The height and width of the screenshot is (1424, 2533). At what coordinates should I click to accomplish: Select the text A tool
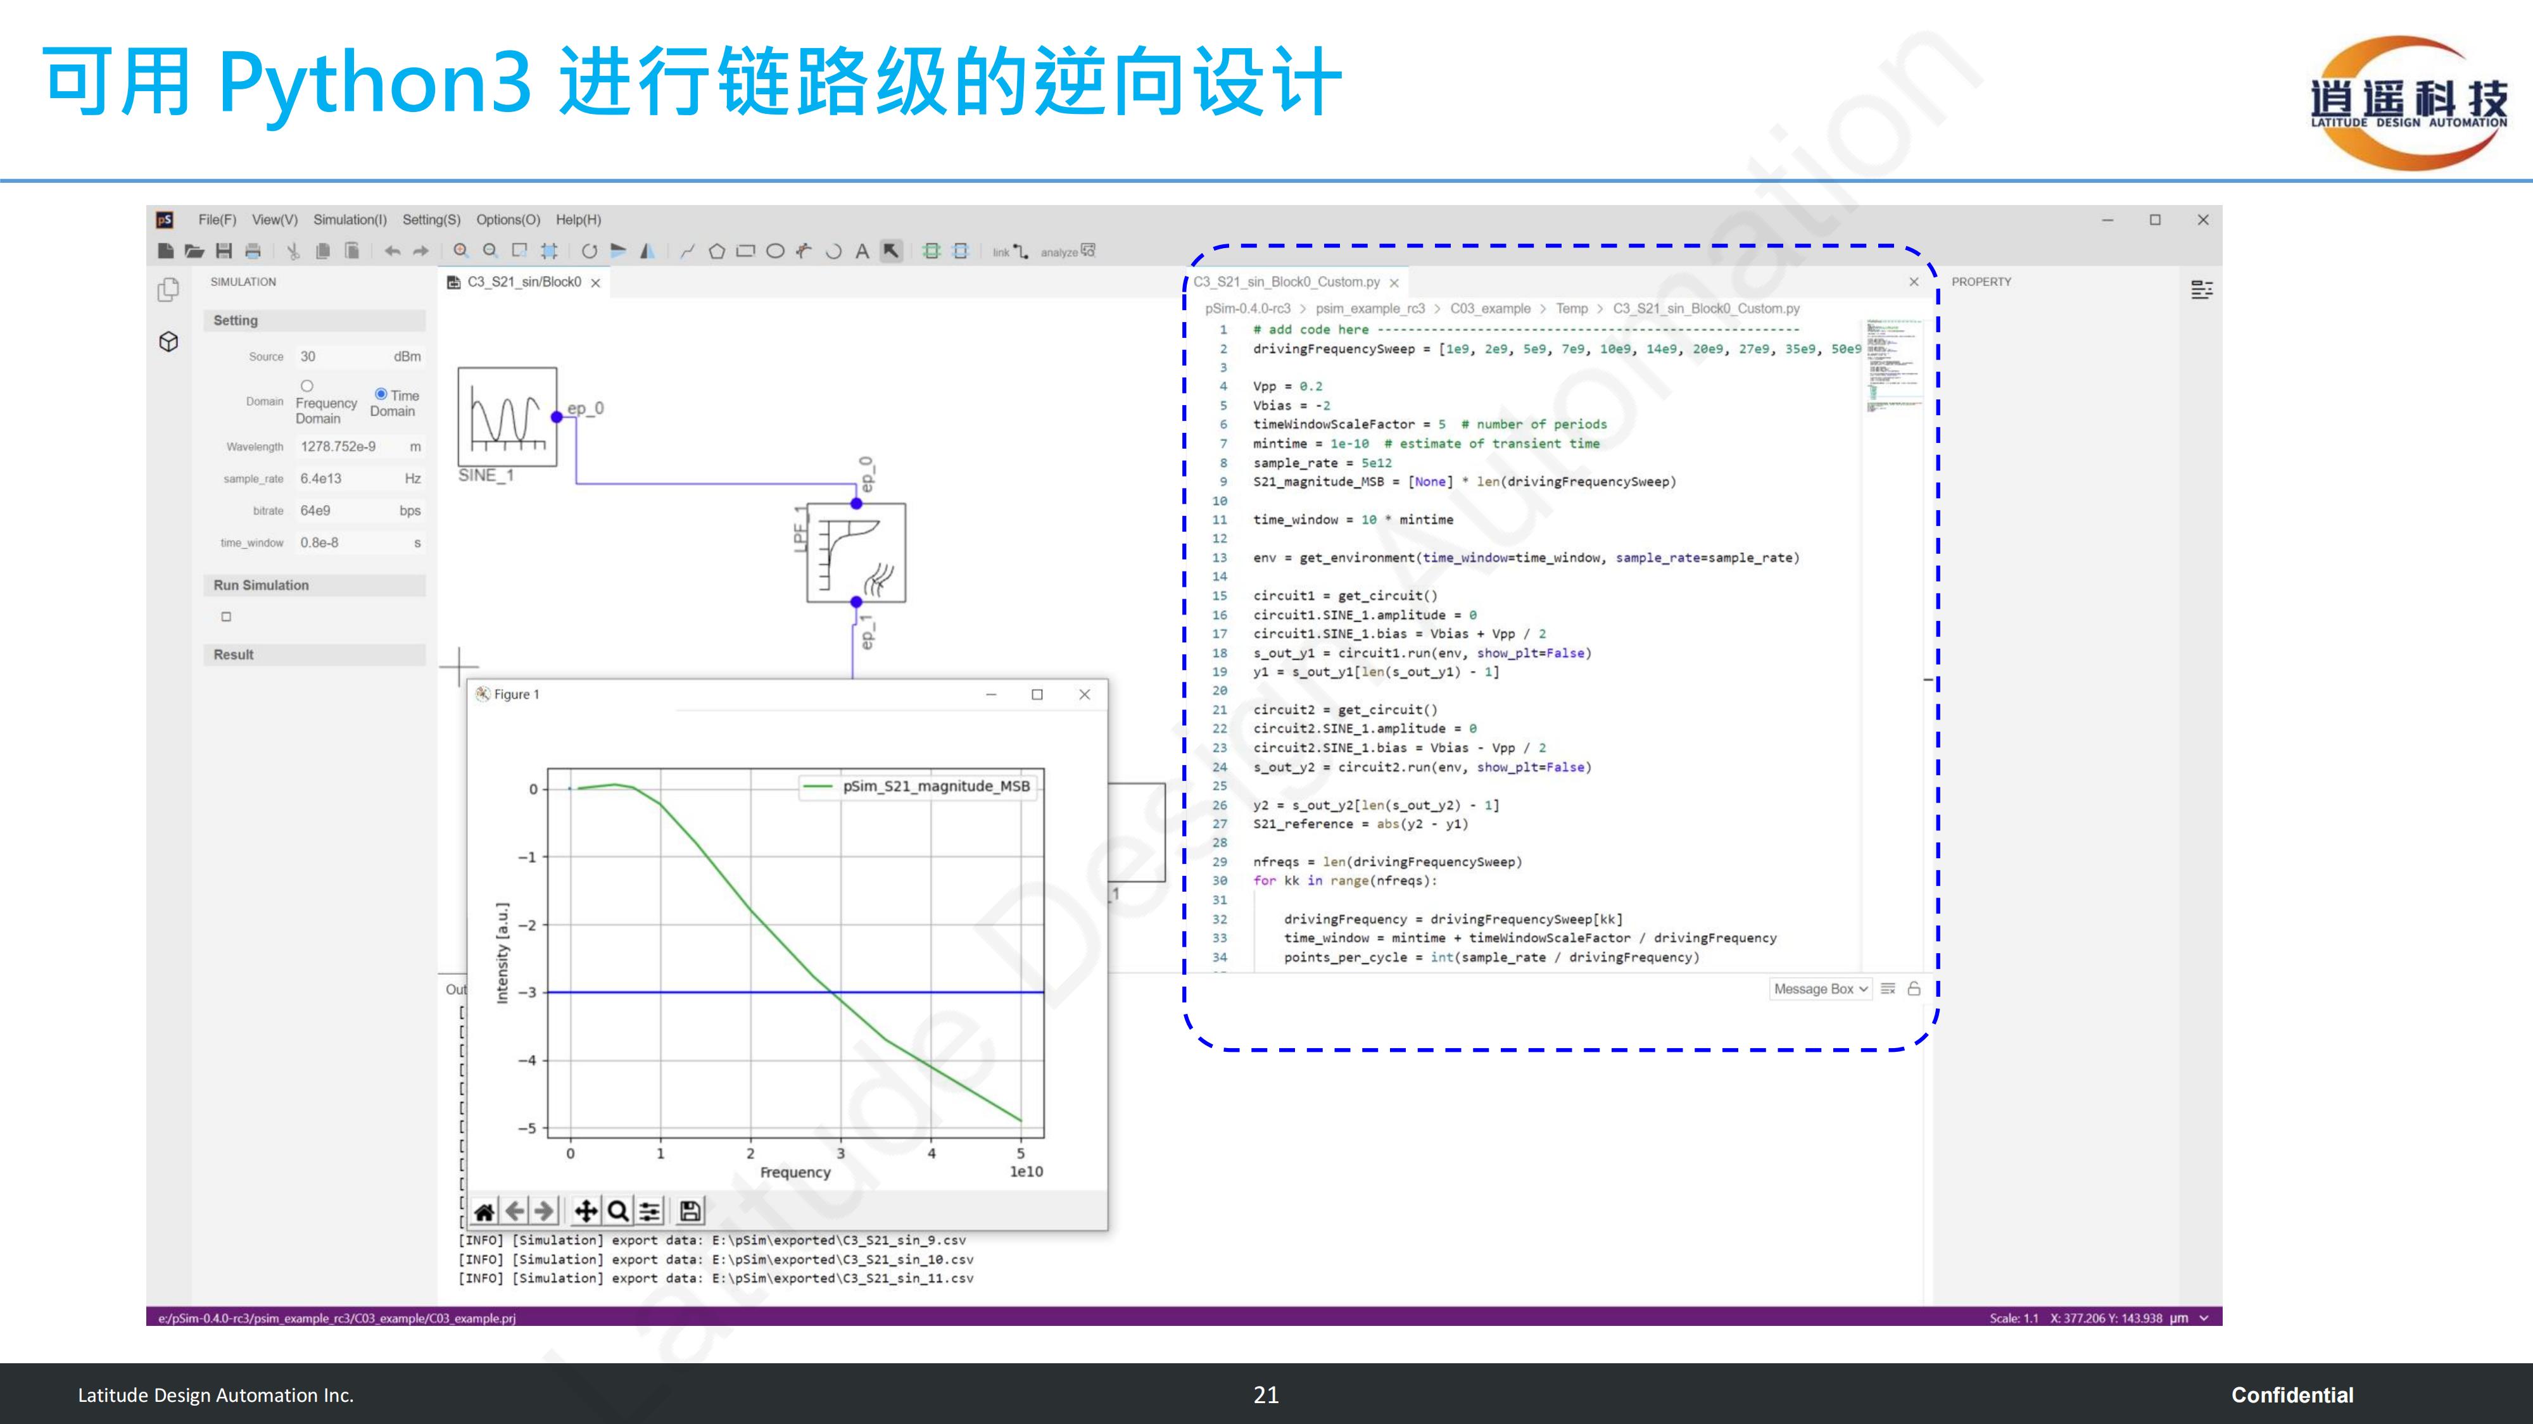[x=861, y=252]
